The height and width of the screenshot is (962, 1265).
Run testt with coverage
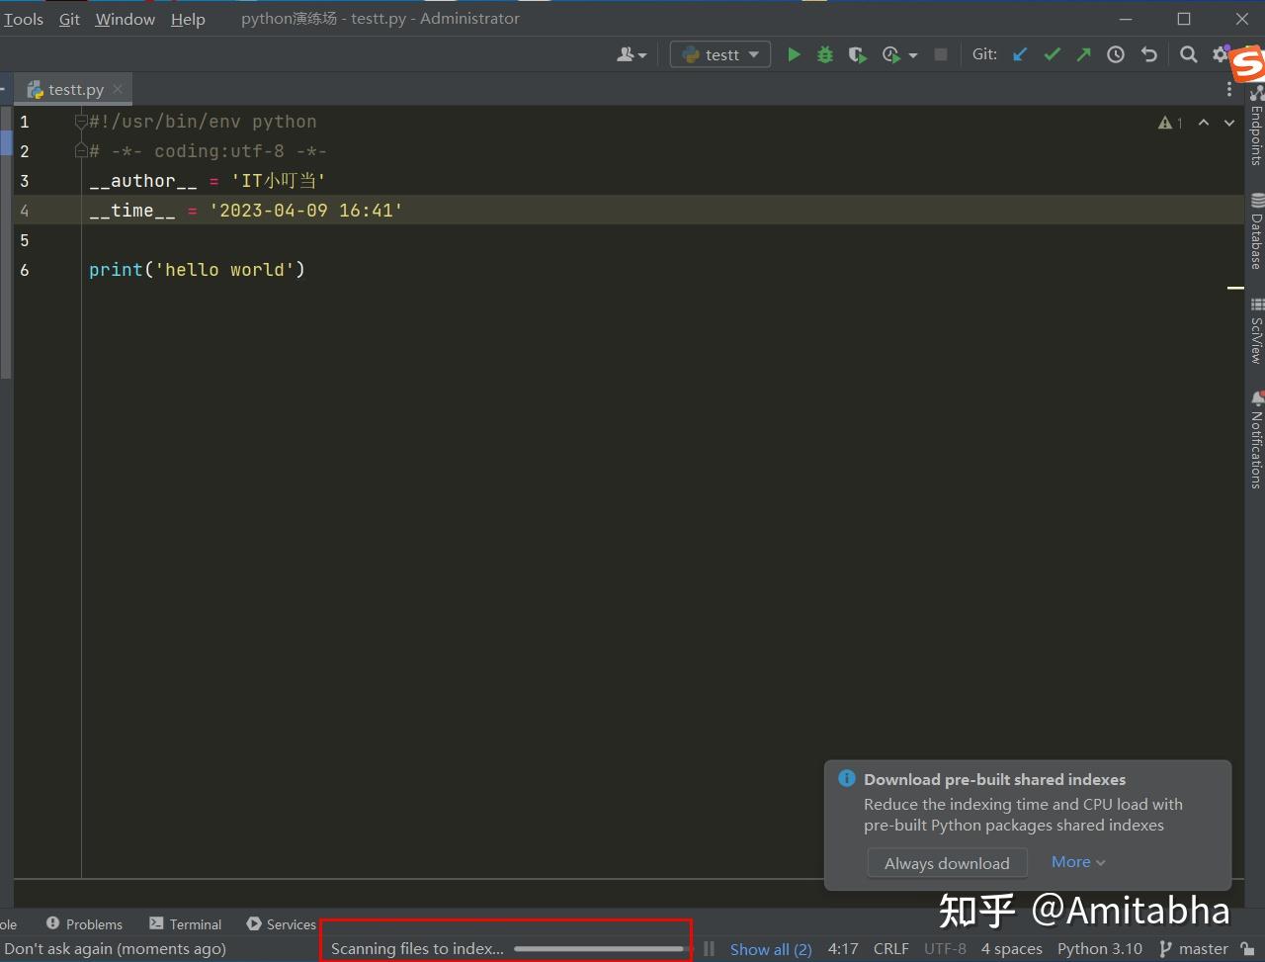point(857,54)
